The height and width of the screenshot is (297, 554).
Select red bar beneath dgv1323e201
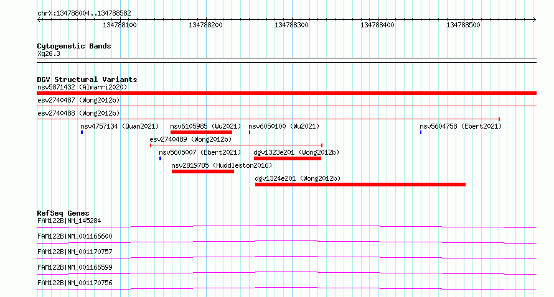point(288,158)
